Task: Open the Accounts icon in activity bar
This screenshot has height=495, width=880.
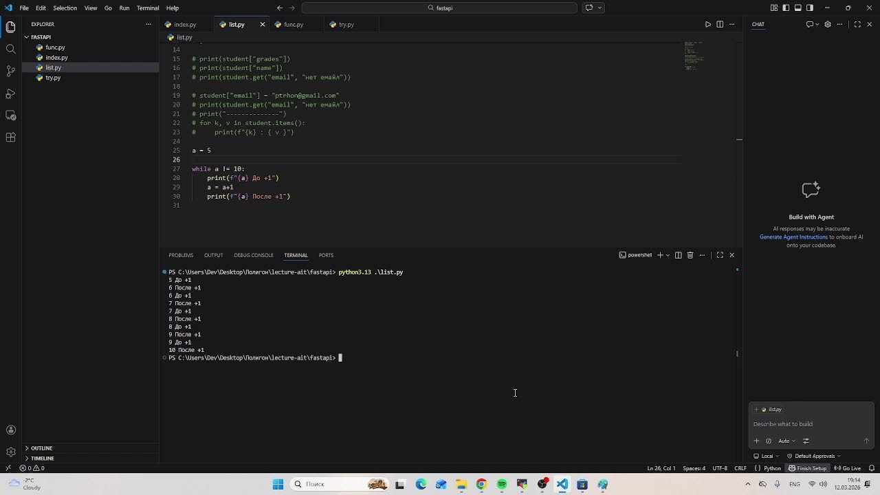Action: pos(10,430)
